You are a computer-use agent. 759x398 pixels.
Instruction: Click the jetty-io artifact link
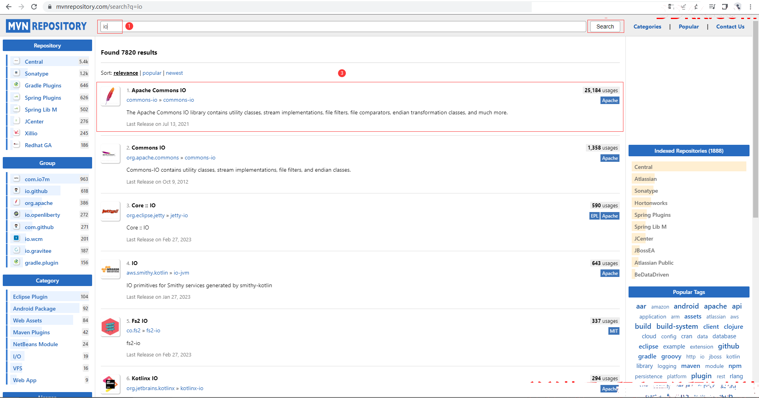[x=179, y=215]
